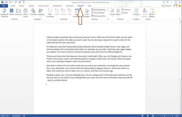Open the FILE tab

pyautogui.click(x=4, y=6)
